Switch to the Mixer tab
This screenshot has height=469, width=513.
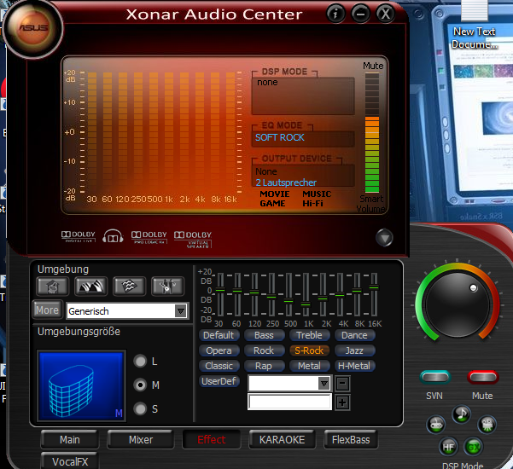[141, 440]
